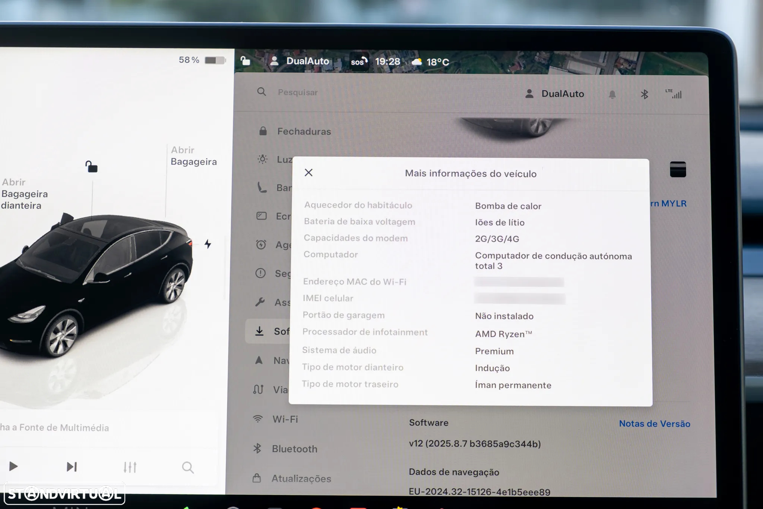763x509 pixels.
Task: Tap the Bomba de calor value
Action: [x=508, y=206]
